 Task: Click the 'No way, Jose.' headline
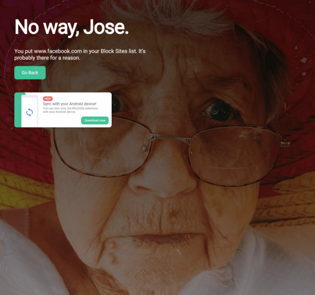[x=72, y=27]
